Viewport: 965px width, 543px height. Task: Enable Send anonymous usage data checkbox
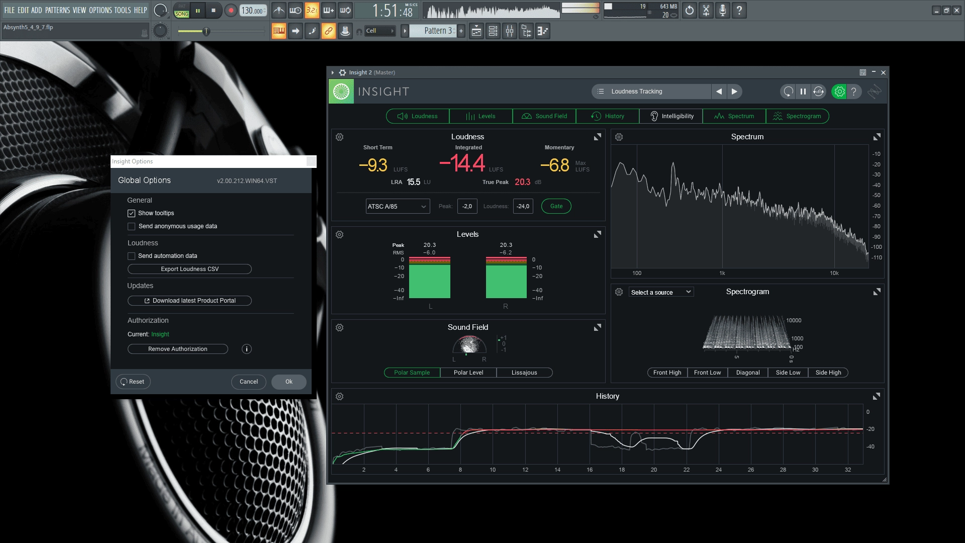coord(132,227)
